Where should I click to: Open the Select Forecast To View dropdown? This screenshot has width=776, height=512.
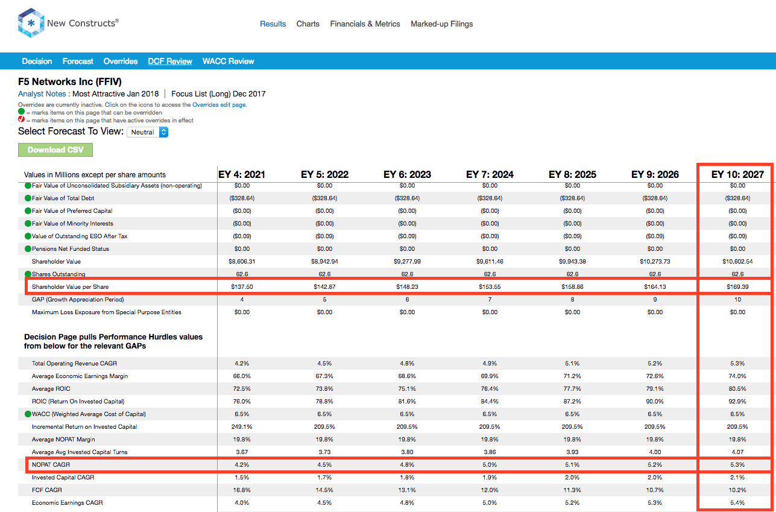pos(147,132)
